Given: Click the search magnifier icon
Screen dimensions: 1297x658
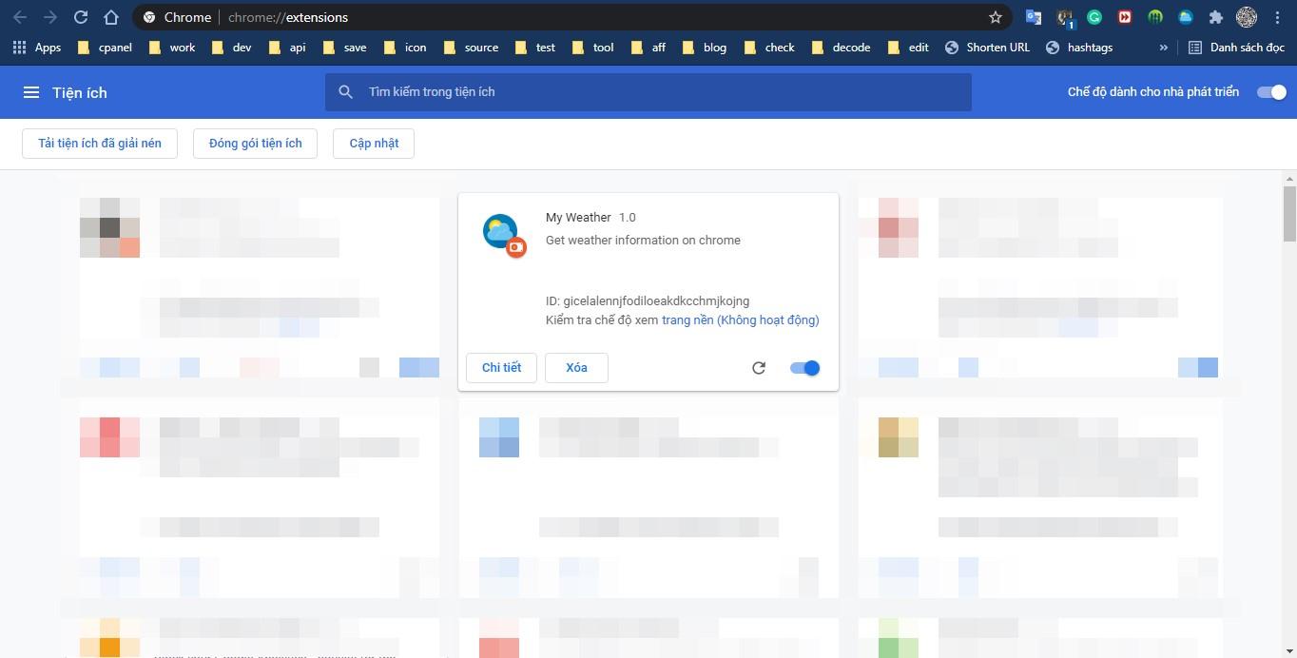Looking at the screenshot, I should click(345, 92).
